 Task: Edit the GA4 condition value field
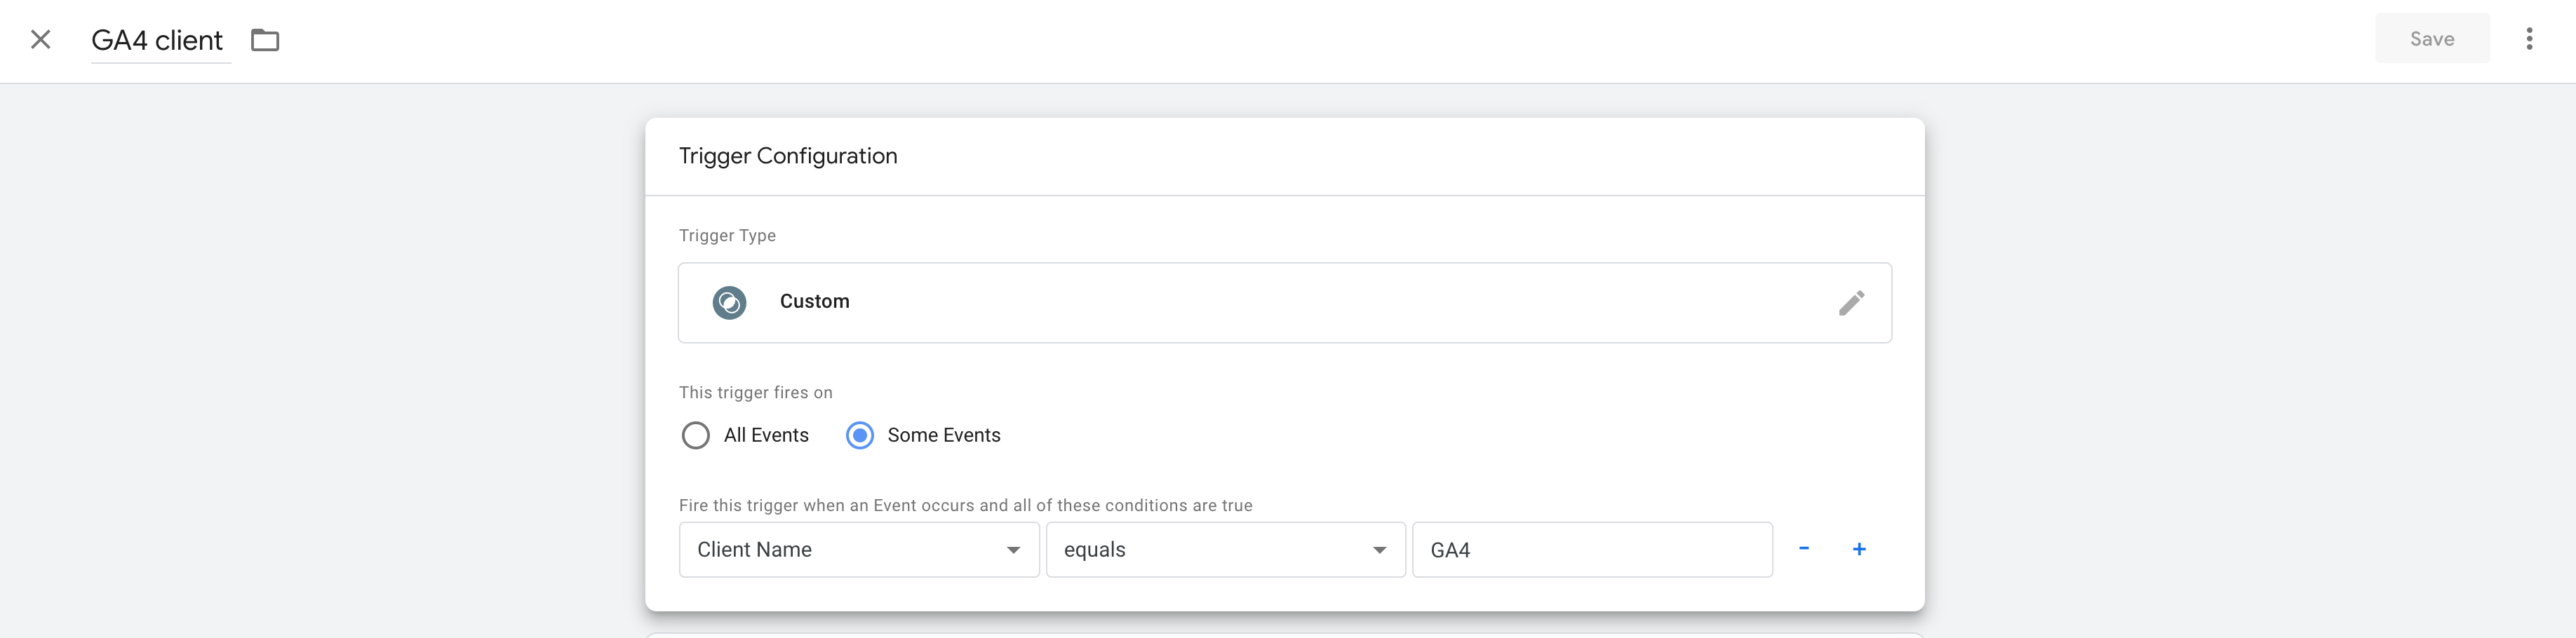pyautogui.click(x=1592, y=549)
